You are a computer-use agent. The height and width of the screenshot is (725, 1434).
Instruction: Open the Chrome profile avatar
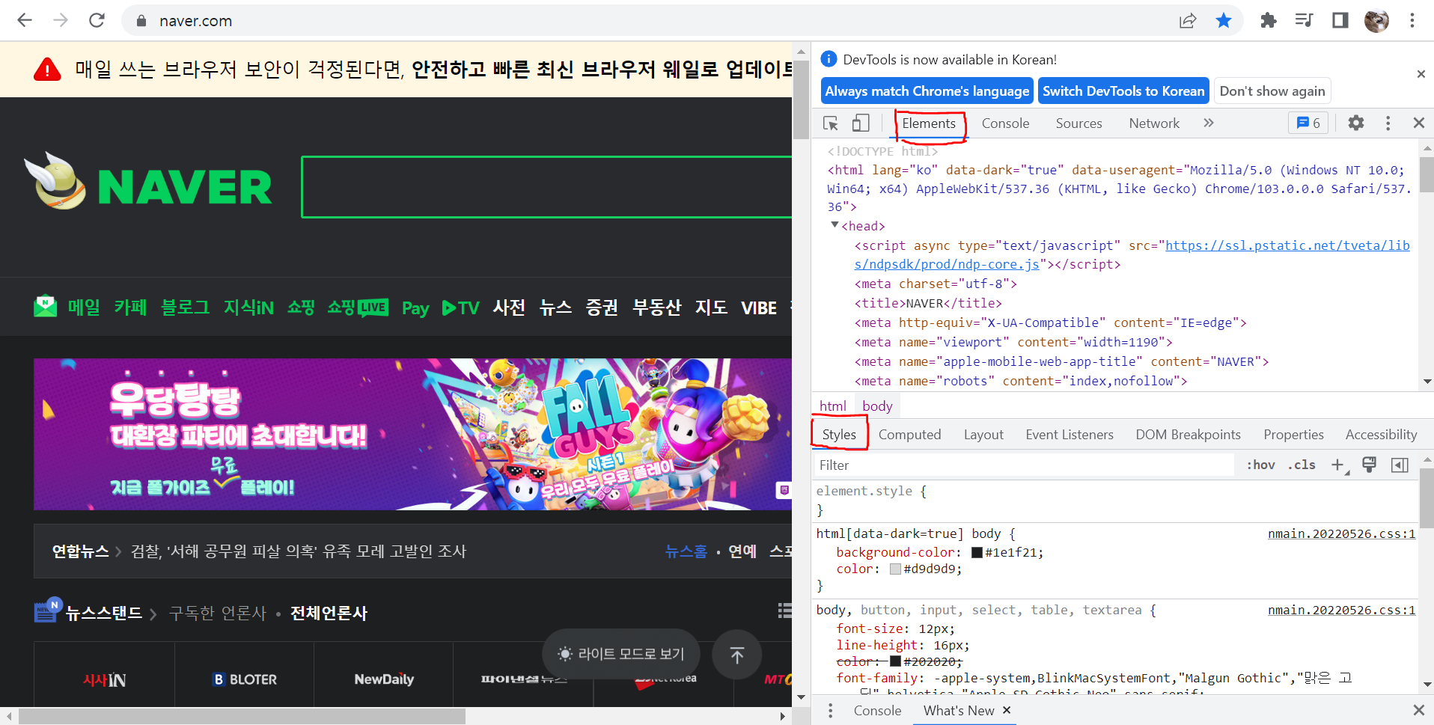tap(1376, 20)
